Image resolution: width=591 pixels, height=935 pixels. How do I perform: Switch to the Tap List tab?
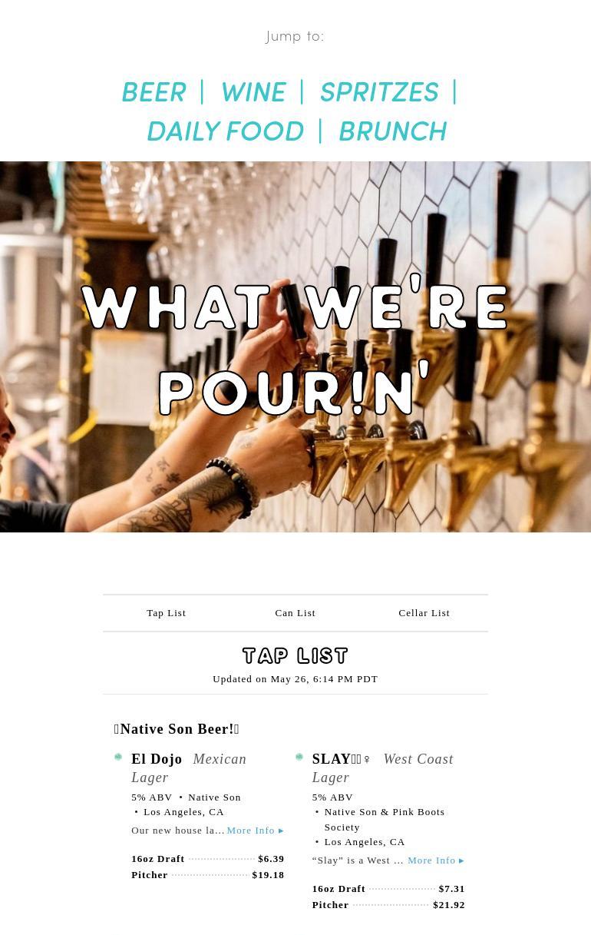tap(167, 613)
